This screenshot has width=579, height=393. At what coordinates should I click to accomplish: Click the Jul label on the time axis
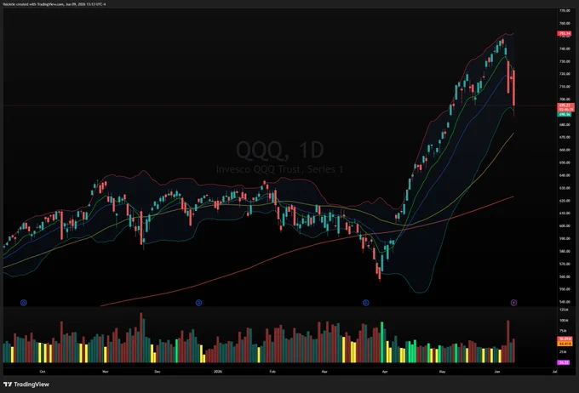click(x=554, y=372)
